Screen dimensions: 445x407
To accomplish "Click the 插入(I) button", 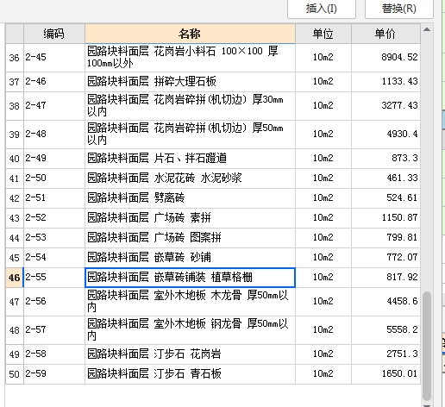I will 322,9.
